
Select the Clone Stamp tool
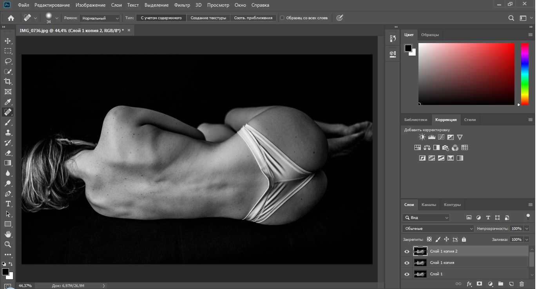point(8,132)
